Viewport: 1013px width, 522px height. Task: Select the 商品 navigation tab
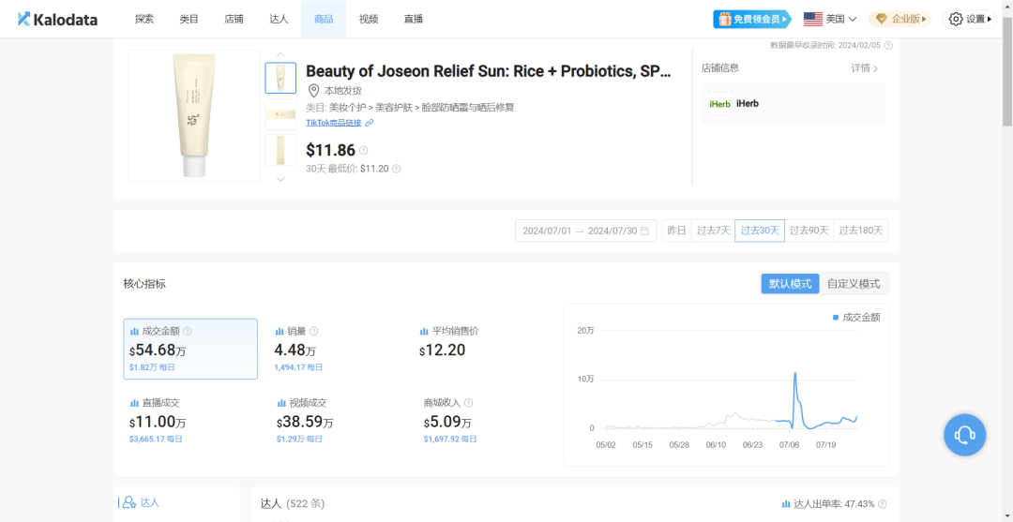coord(324,20)
